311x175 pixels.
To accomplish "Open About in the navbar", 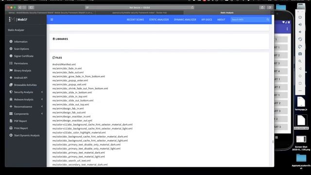I will pos(221,19).
